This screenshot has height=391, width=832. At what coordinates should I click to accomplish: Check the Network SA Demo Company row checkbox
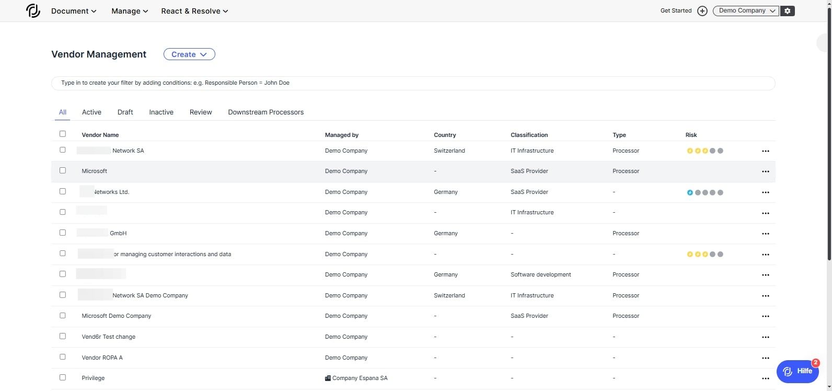[63, 295]
